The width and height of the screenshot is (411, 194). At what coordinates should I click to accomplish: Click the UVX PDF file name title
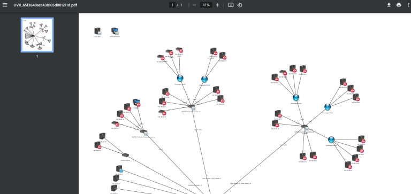tap(45, 5)
